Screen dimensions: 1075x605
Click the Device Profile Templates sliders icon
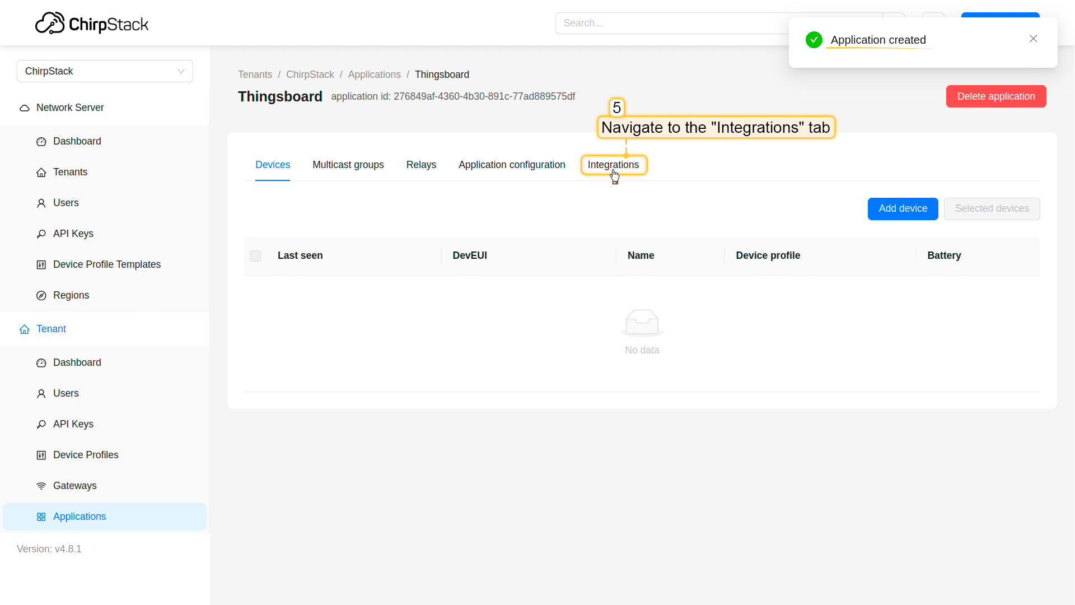point(41,265)
